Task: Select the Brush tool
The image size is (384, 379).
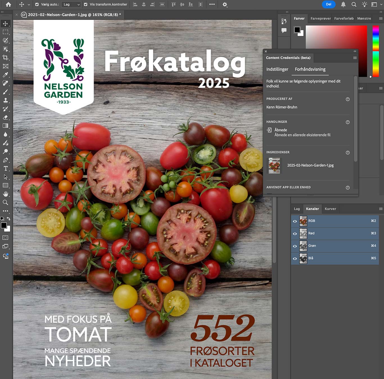Action: pos(6,92)
